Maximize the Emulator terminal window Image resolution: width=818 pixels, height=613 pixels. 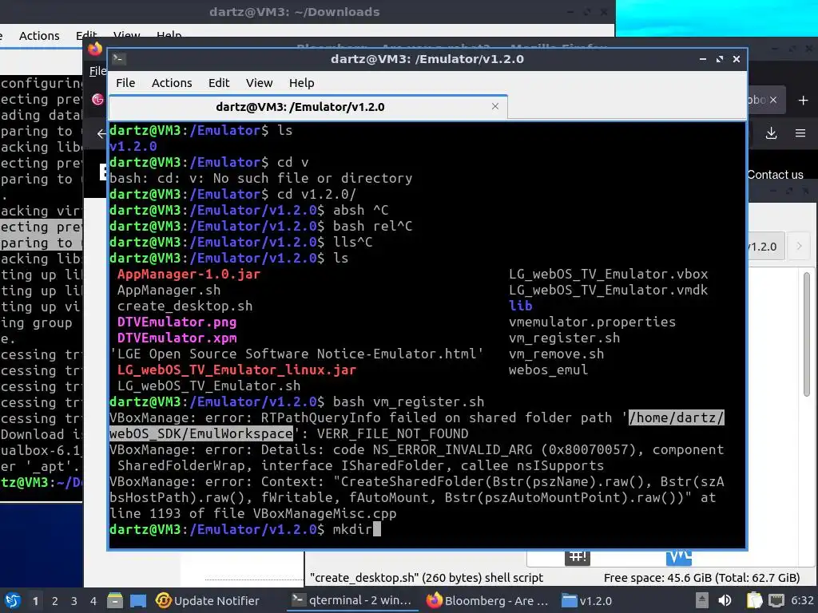[x=720, y=59]
